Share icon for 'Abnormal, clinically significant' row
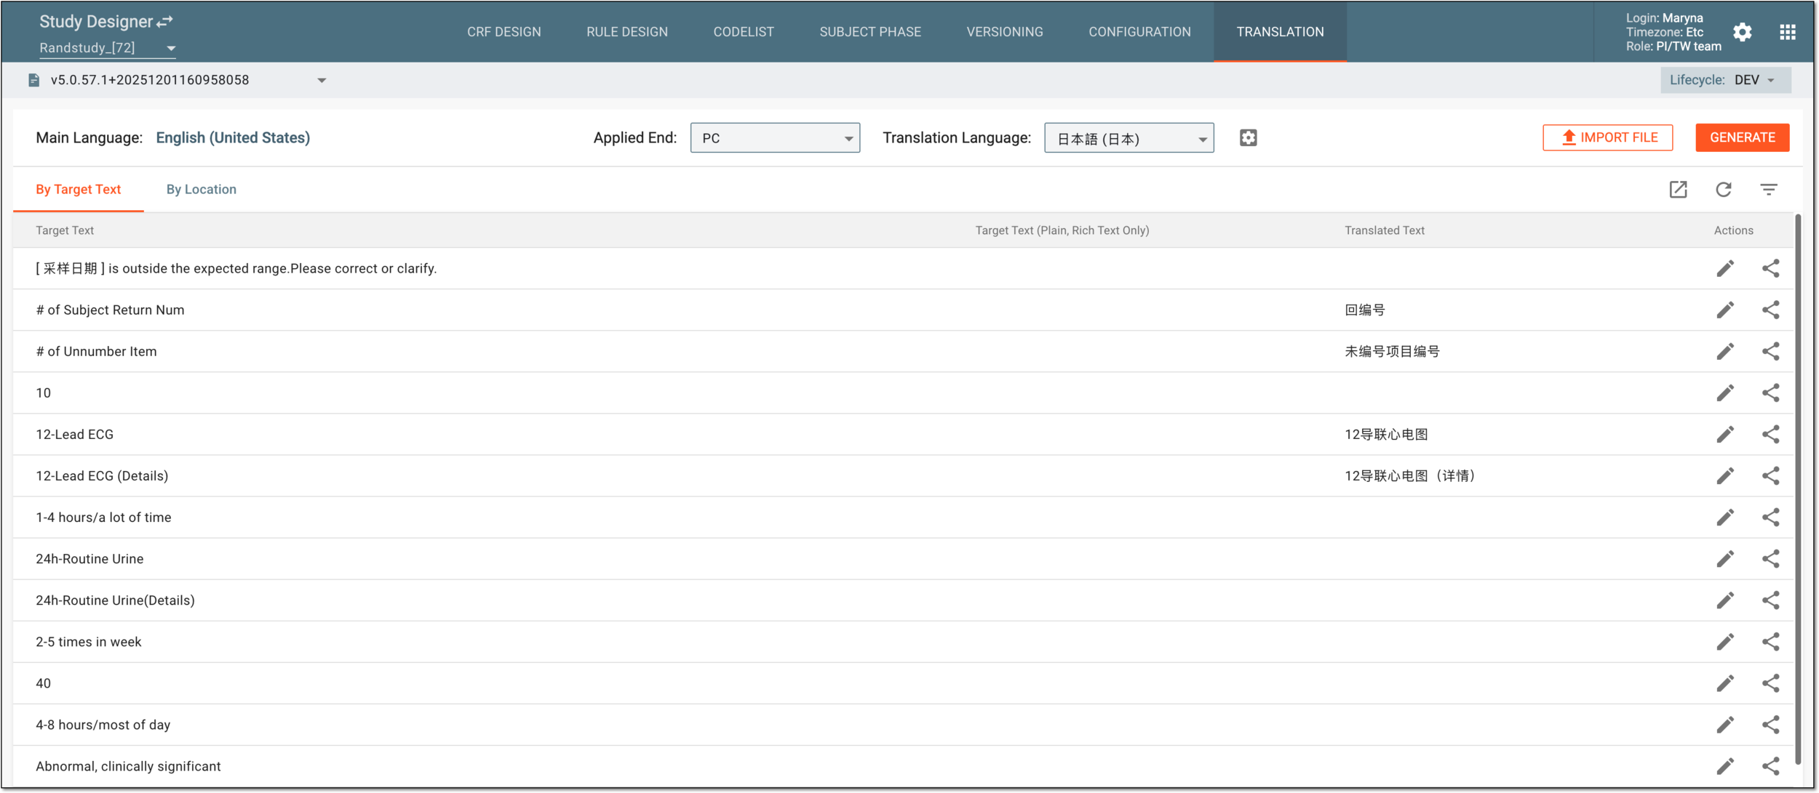The image size is (1819, 793). pyautogui.click(x=1771, y=766)
